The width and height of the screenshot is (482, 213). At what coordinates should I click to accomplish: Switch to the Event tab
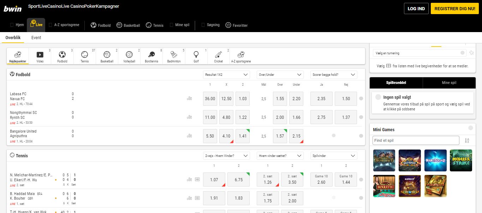[x=36, y=37]
